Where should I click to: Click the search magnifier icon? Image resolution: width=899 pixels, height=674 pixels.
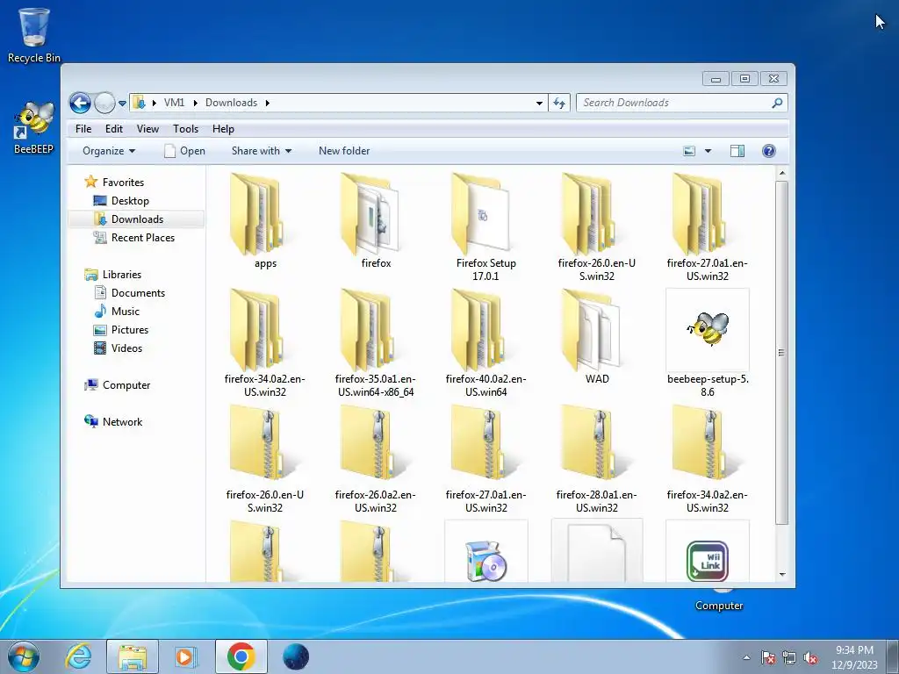pos(777,104)
